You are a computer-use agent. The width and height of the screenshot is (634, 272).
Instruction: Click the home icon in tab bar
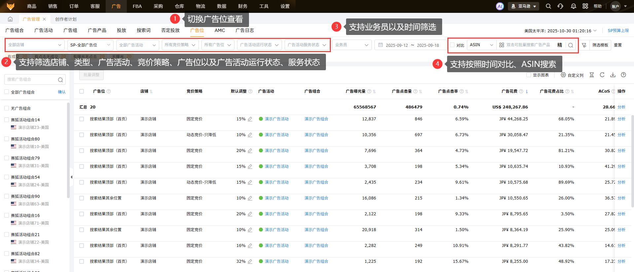[x=10, y=19]
